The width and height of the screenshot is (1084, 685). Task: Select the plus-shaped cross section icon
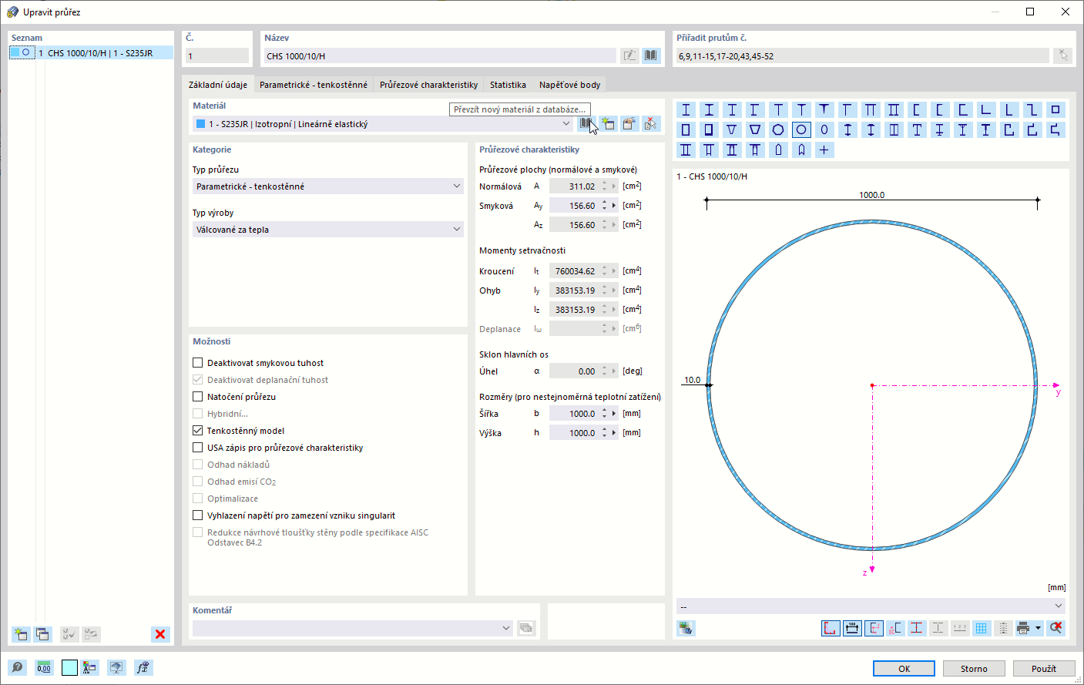click(x=824, y=149)
